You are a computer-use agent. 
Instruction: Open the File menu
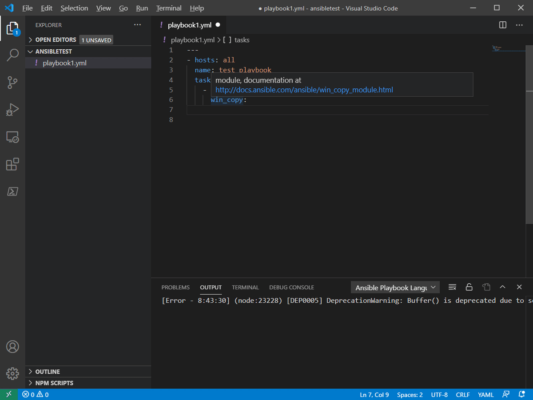pyautogui.click(x=27, y=8)
